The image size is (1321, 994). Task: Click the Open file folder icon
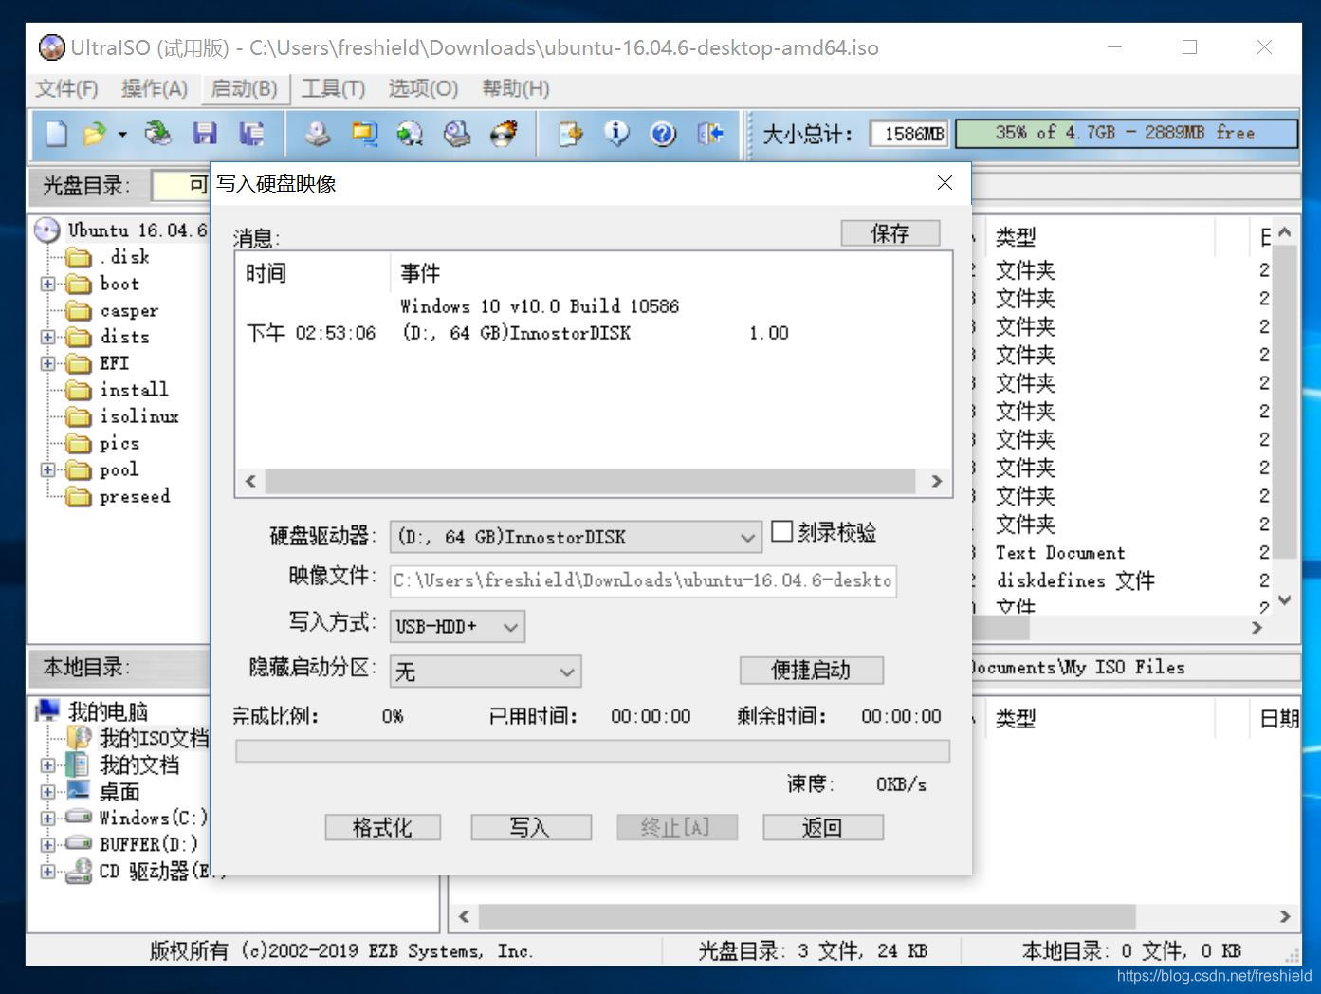(94, 134)
